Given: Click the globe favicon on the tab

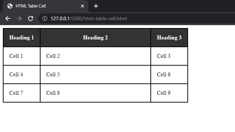Looking at the screenshot, I should (10, 6).
